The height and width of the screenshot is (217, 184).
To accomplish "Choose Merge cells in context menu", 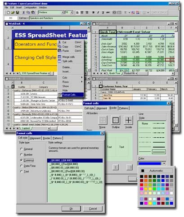I will (x=71, y=57).
